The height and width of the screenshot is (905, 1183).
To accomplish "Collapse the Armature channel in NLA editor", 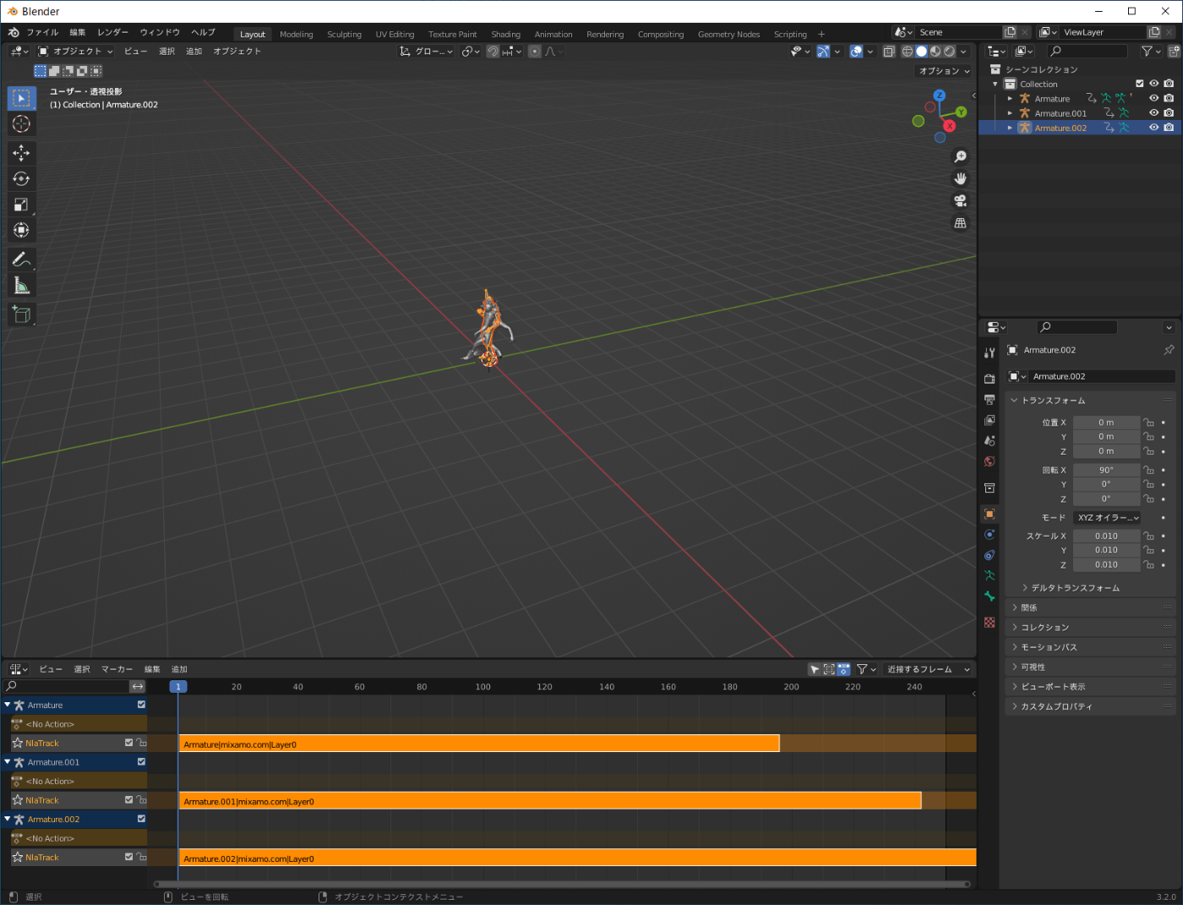I will pos(8,705).
